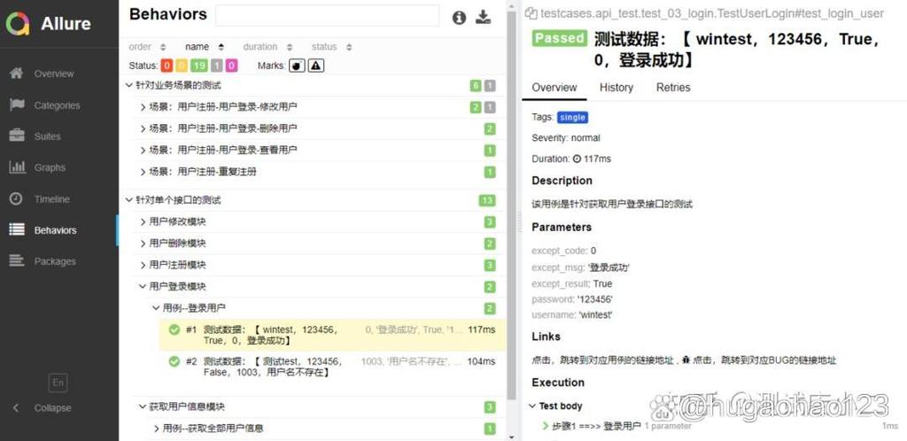Open Timeline clock icon
Image resolution: width=907 pixels, height=441 pixels.
[16, 198]
